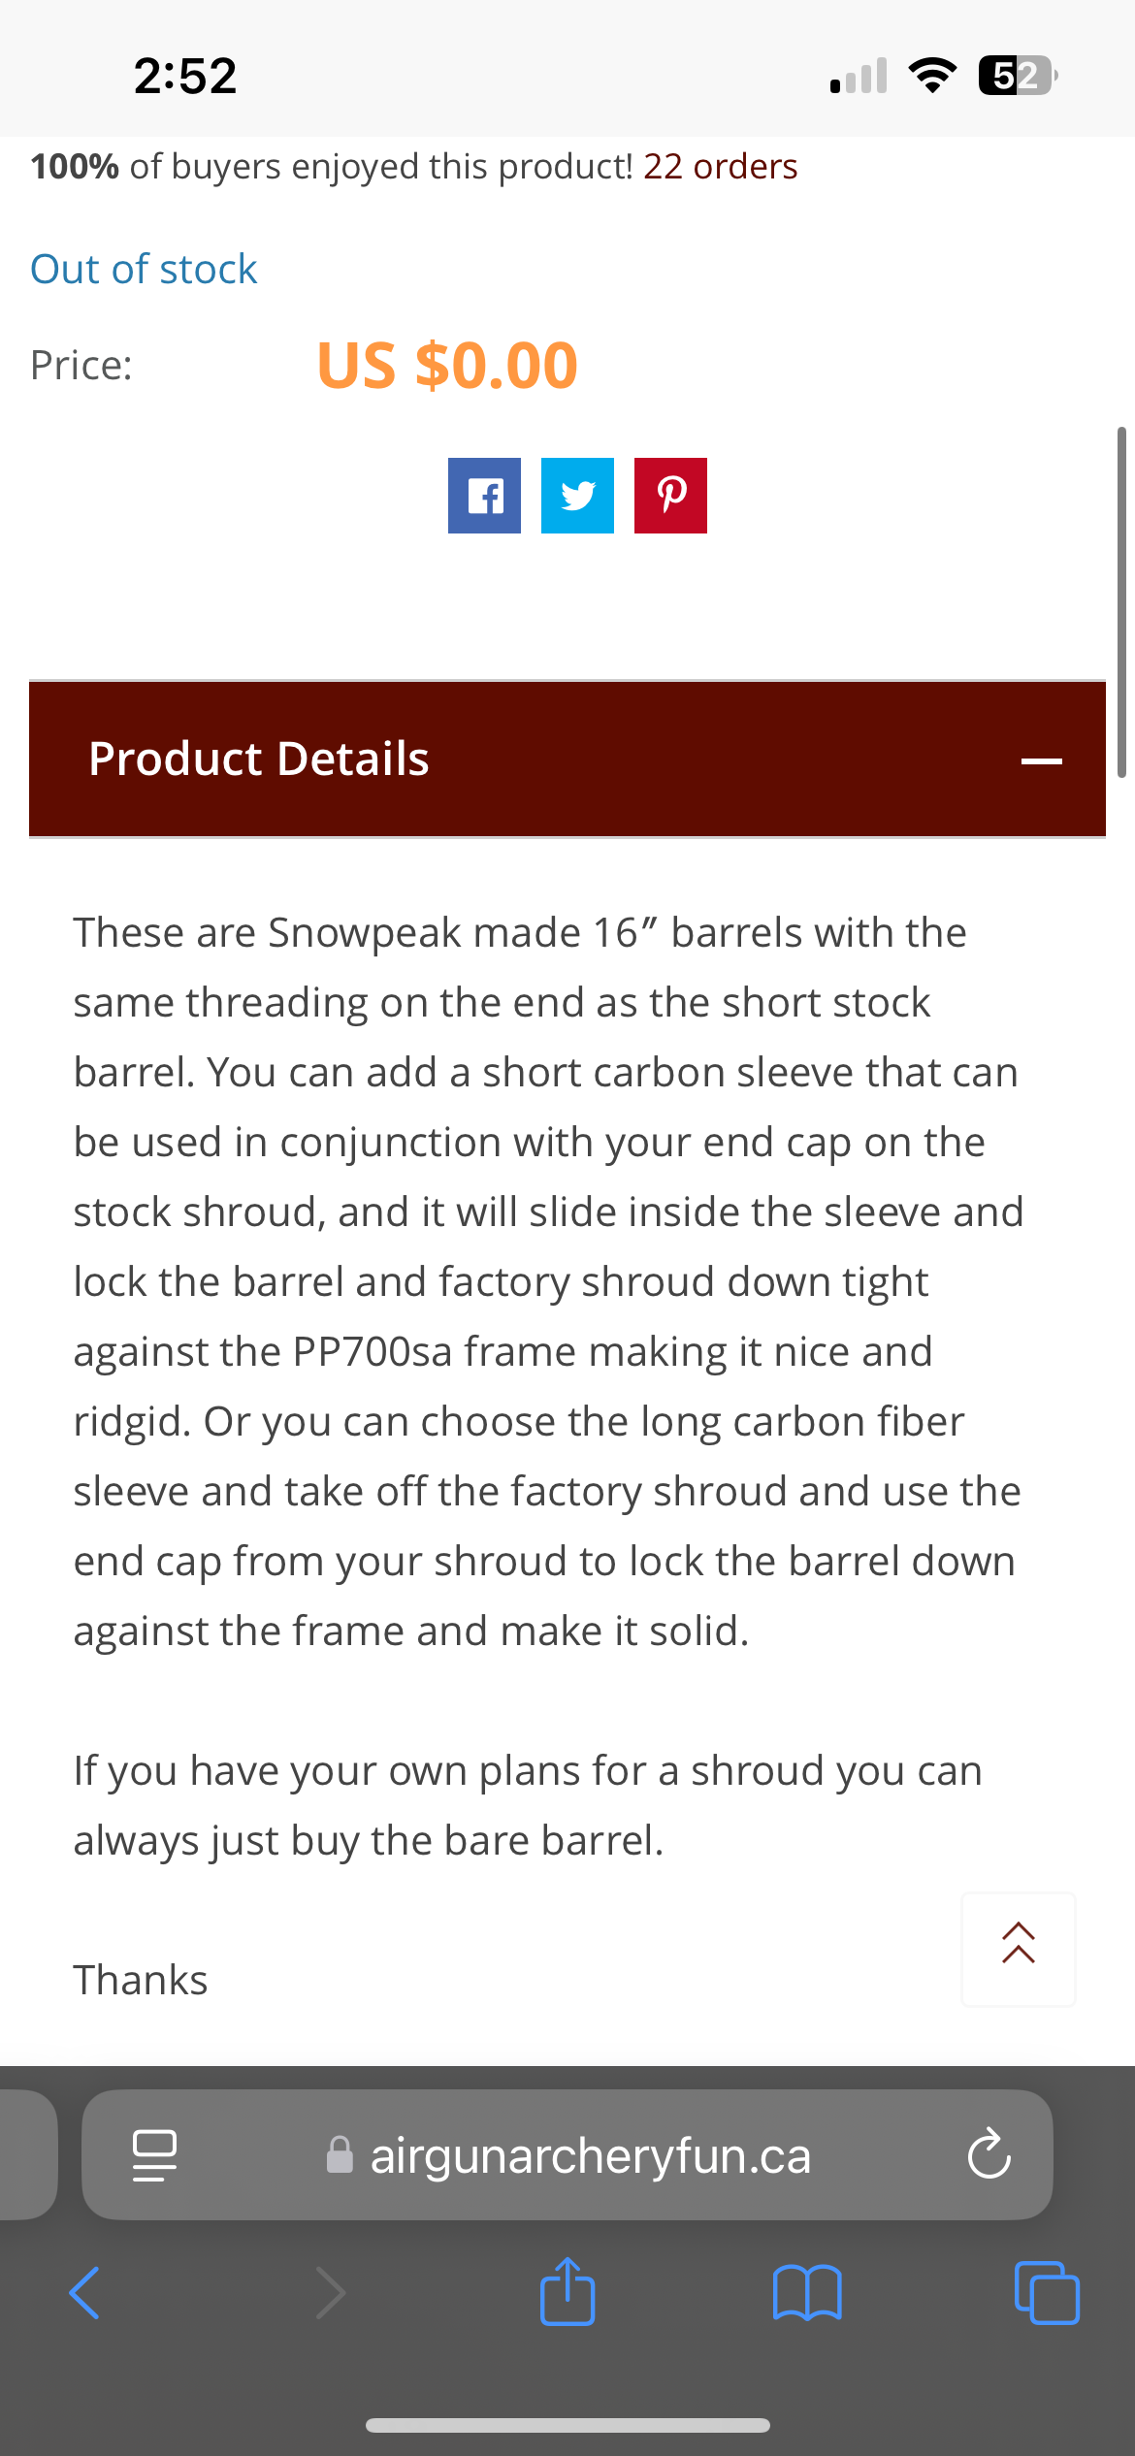Tap the US $0.00 price text
This screenshot has height=2456, width=1135.
coord(447,366)
